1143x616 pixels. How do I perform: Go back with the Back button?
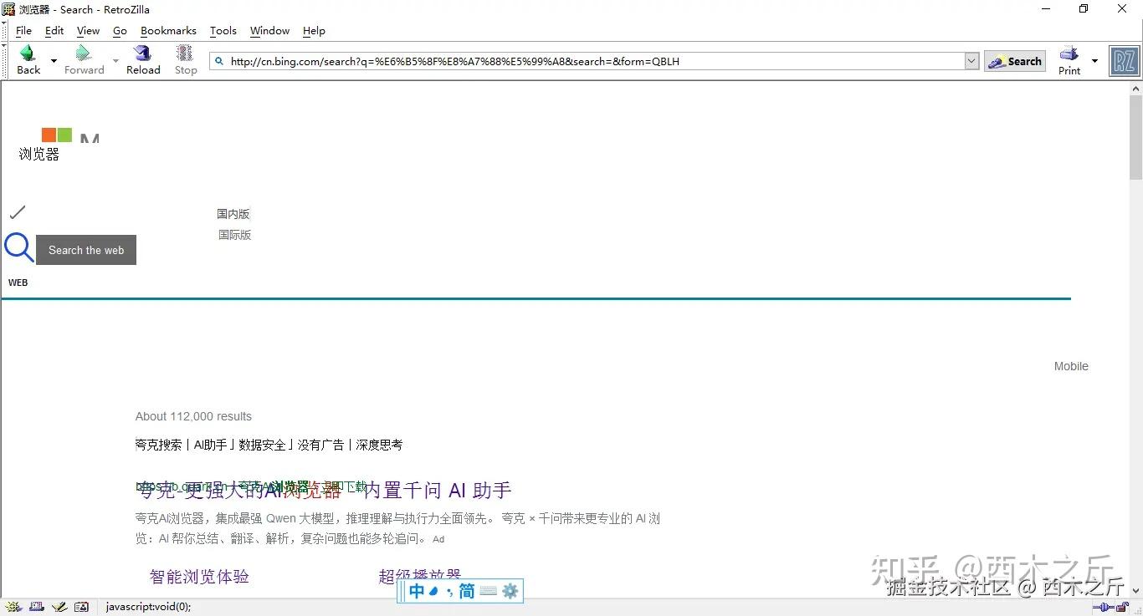tap(28, 60)
